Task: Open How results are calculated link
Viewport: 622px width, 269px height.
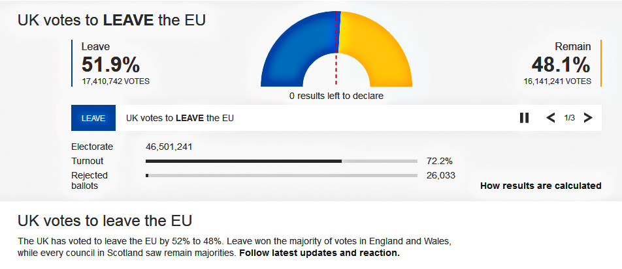Action: click(540, 186)
